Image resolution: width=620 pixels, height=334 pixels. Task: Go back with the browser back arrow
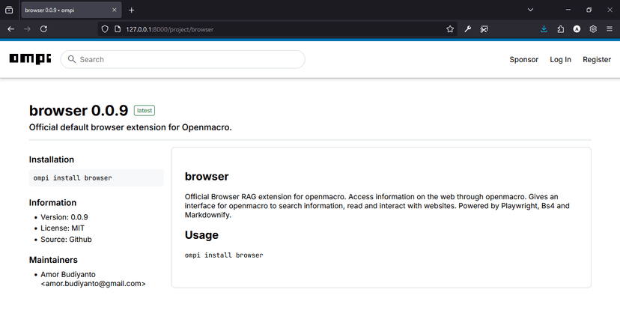10,29
